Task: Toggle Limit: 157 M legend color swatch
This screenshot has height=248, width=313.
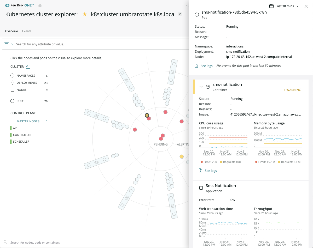Action: click(257, 162)
